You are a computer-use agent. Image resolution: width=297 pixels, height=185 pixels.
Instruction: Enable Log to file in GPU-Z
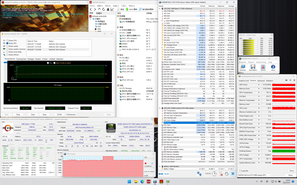tap(240, 171)
